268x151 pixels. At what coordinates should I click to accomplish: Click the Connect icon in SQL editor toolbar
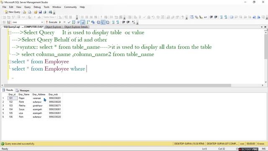[x=5, y=22]
